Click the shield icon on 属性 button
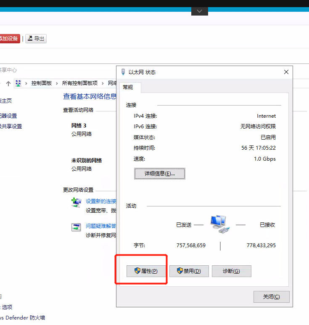Viewport: 309px width, 325px height. (x=137, y=270)
